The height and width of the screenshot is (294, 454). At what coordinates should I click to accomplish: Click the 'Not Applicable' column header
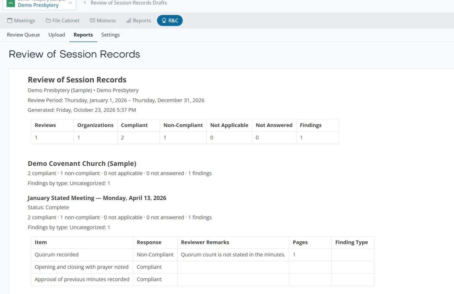coord(229,125)
